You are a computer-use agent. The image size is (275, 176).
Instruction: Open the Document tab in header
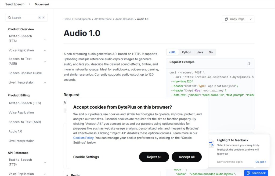[x=42, y=4]
